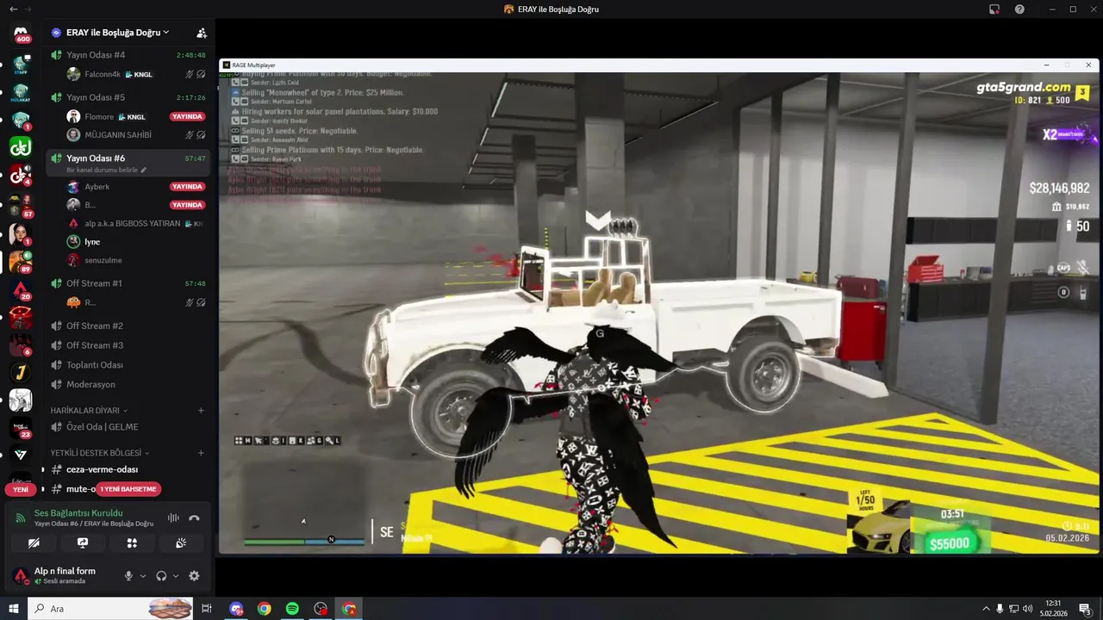Open the white V logo server
The image size is (1103, 620).
click(21, 455)
